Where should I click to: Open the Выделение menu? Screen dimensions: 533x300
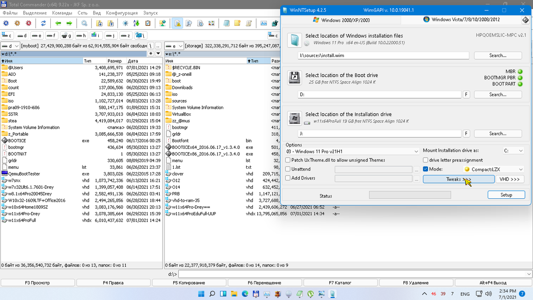tap(35, 13)
